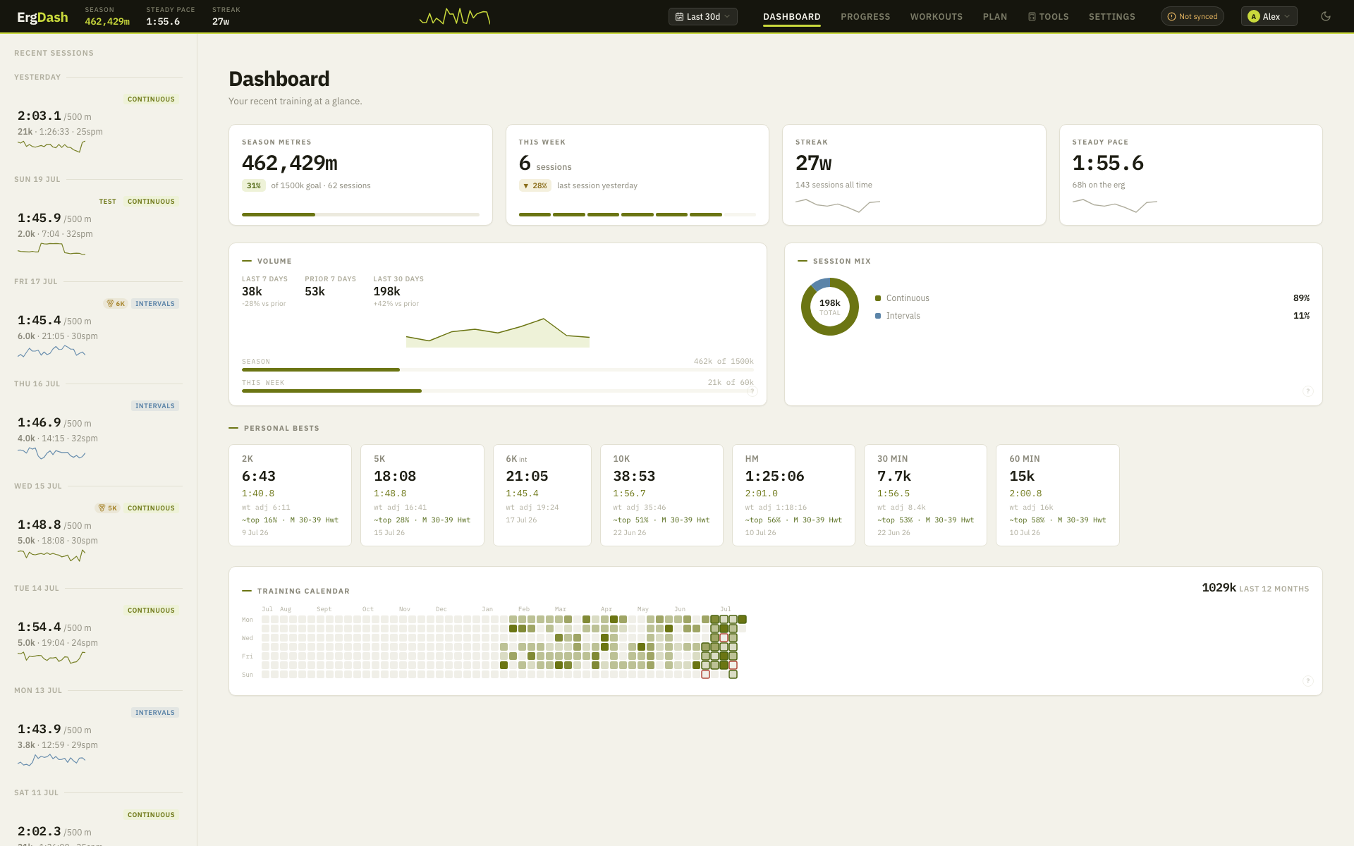1354x846 pixels.
Task: Open the Tools menu
Action: click(1049, 17)
